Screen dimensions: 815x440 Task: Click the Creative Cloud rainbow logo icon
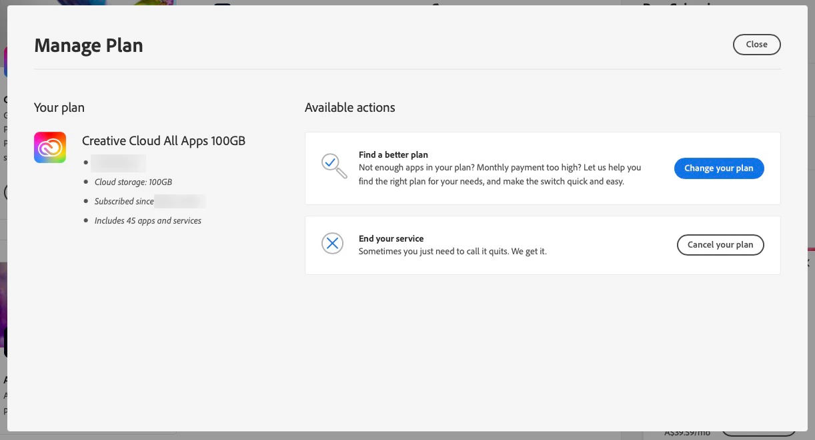tap(50, 147)
